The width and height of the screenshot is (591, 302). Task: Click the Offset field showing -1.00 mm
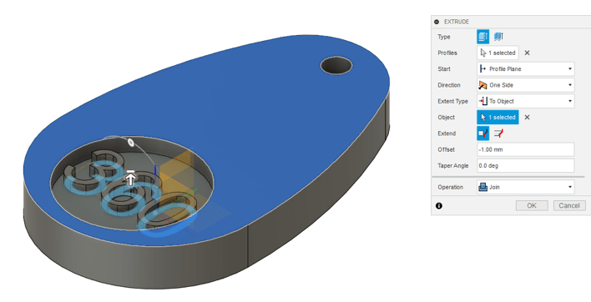pos(525,149)
